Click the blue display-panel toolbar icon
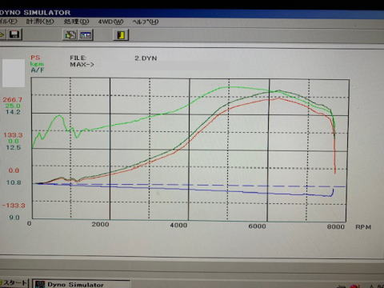The width and height of the screenshot is (384, 288). pyautogui.click(x=86, y=35)
